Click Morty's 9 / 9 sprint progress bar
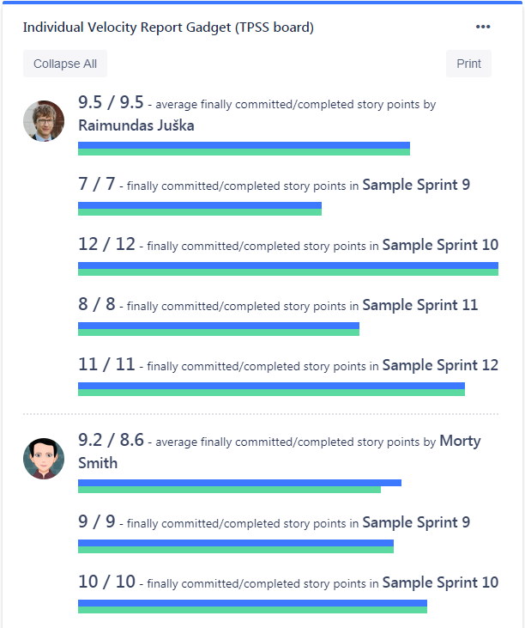Viewport: 525px width, 628px height. [235, 546]
